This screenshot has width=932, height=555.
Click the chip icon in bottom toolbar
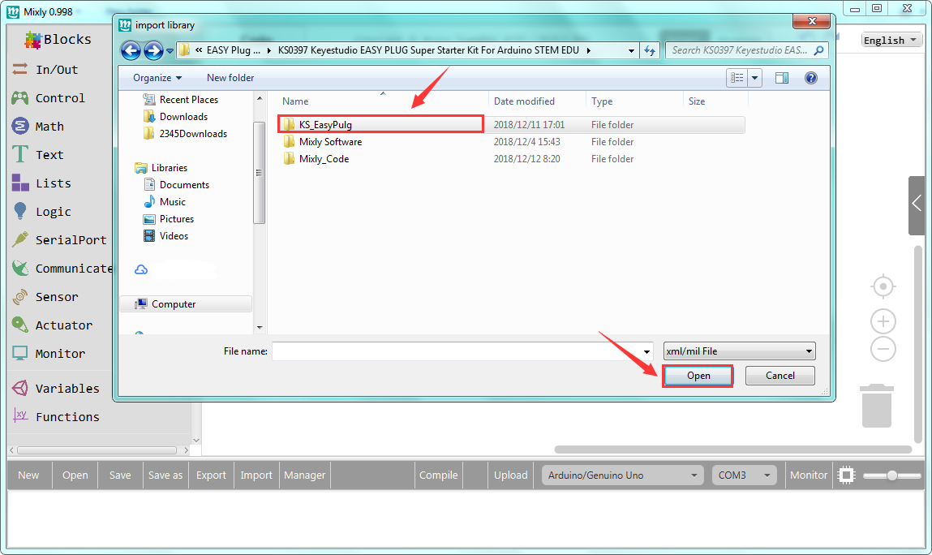(x=846, y=475)
